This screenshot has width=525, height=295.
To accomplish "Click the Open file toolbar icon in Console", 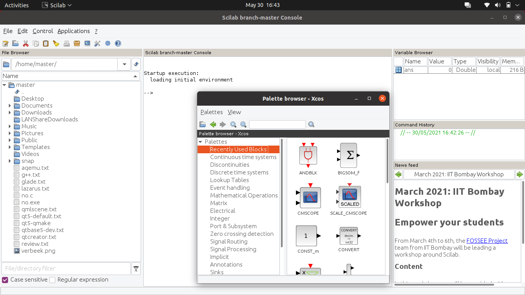I will (15, 43).
